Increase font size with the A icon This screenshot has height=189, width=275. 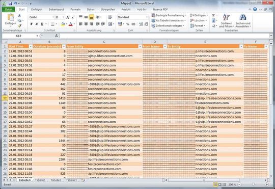[x=68, y=17]
